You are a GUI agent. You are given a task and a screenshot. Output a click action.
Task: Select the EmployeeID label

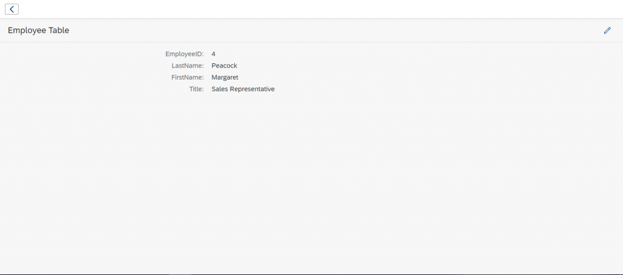185,54
